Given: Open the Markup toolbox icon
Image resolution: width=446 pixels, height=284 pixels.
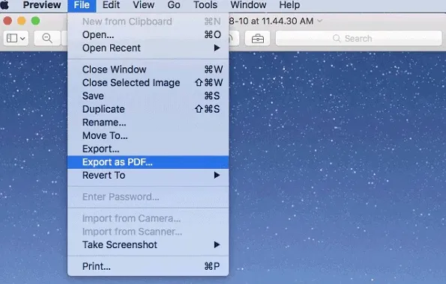Looking at the screenshot, I should [257, 38].
